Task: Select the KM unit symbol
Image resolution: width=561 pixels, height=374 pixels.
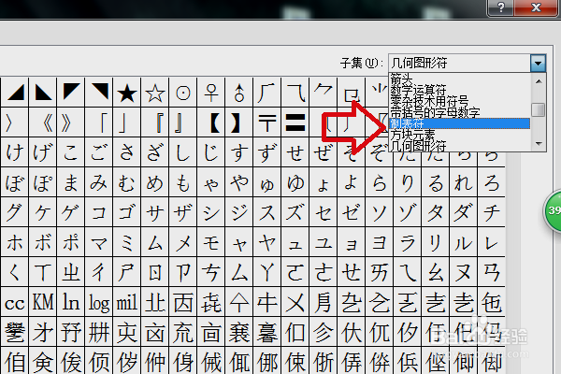Action: (x=43, y=303)
